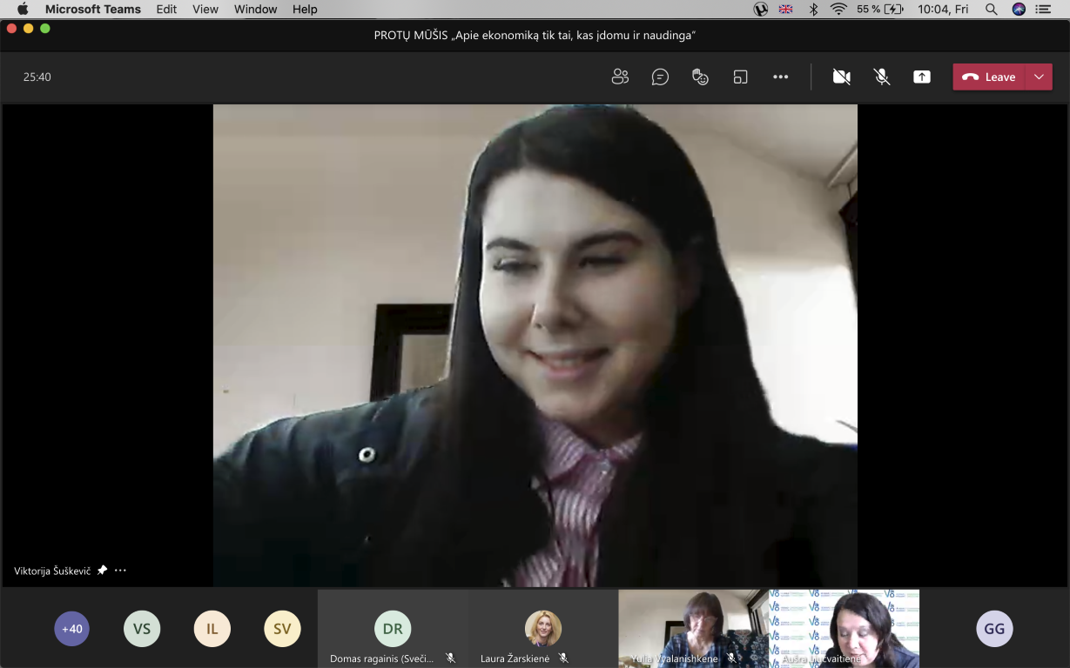Open the Window menu
The width and height of the screenshot is (1070, 668).
point(256,9)
